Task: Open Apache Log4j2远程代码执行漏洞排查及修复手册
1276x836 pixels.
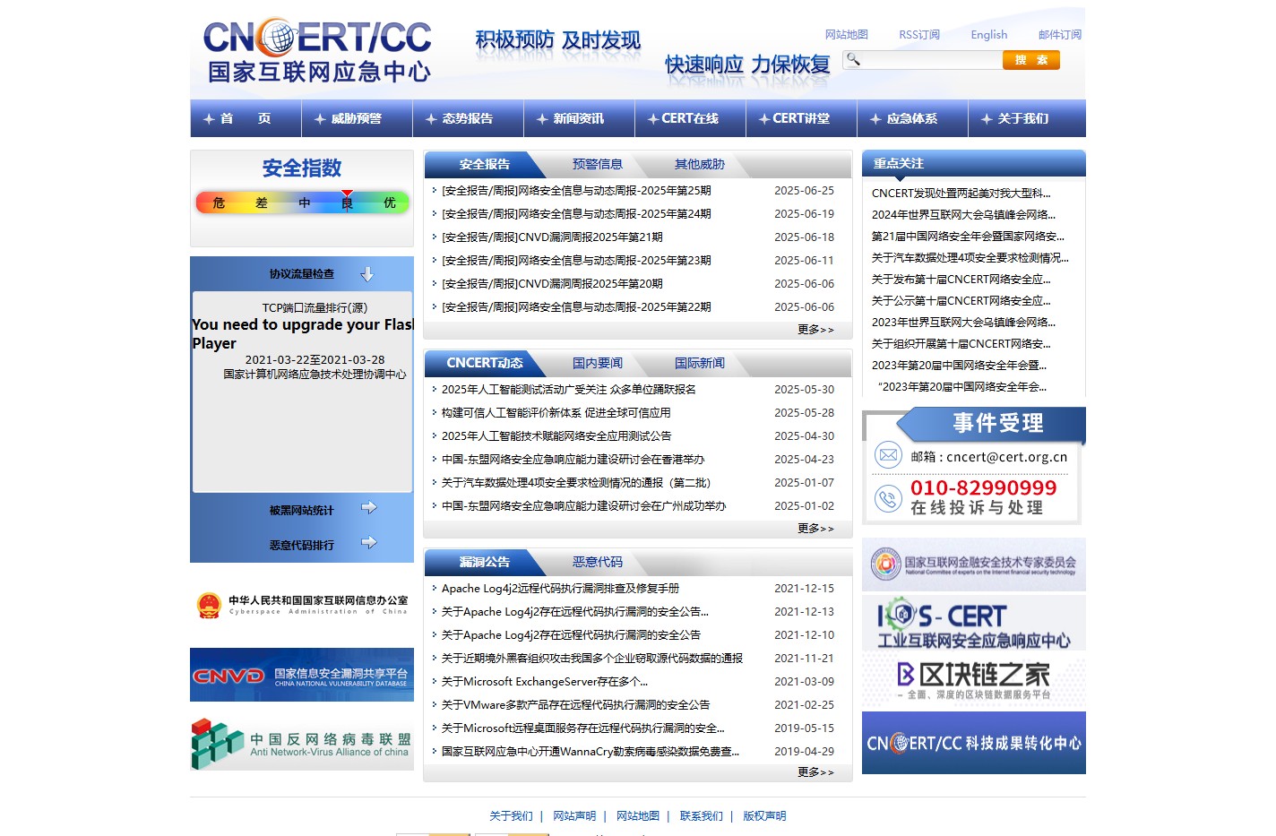Action: 560,589
